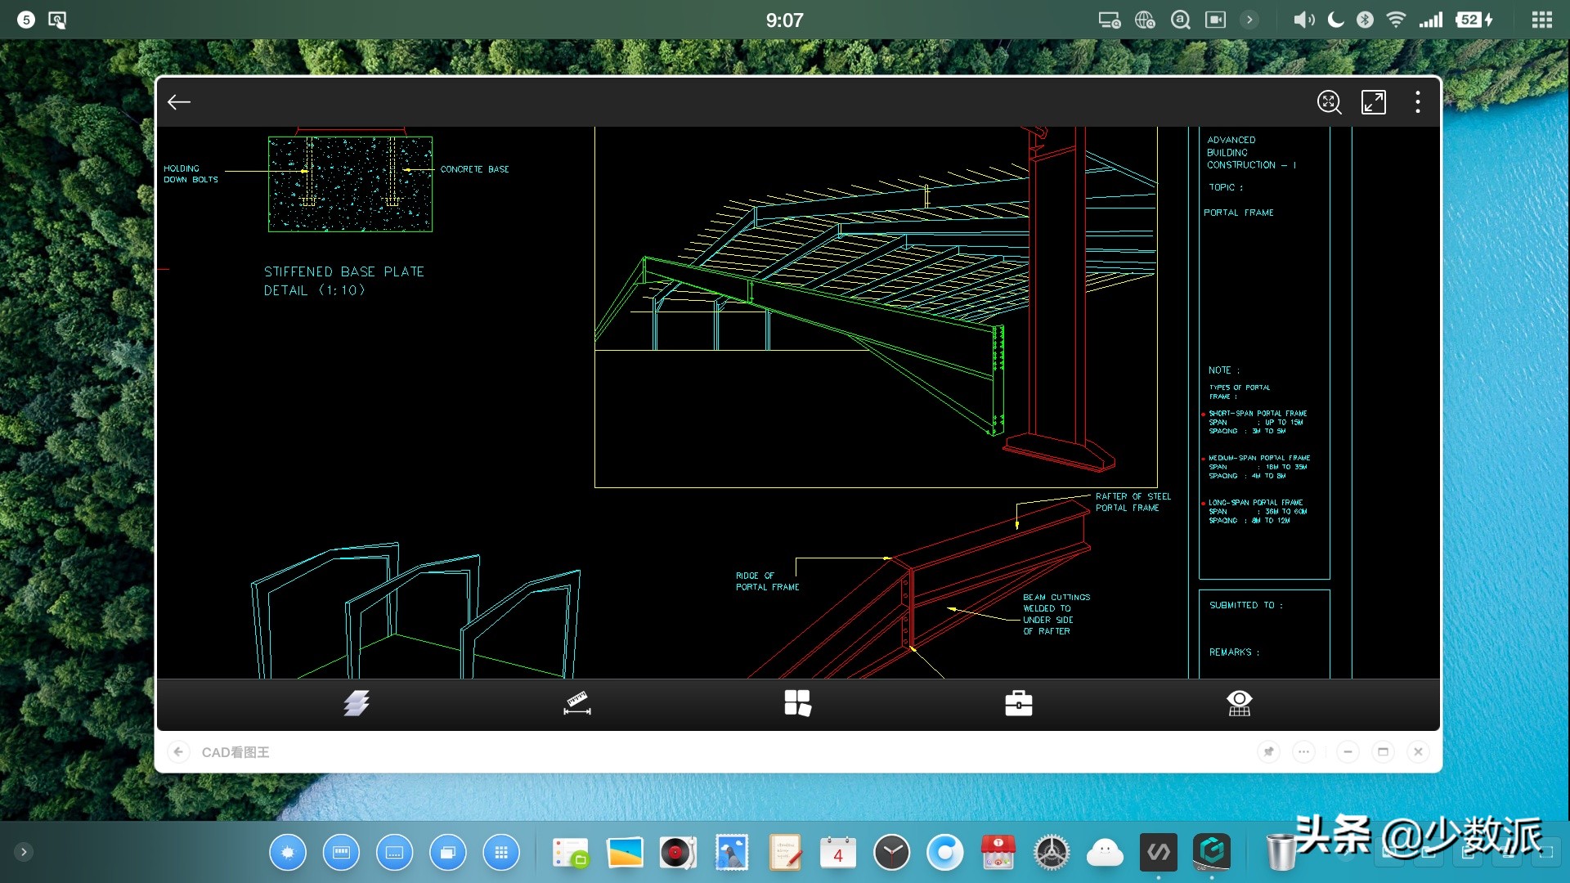Click the zoom extents magnifier icon
1570x883 pixels.
click(1329, 102)
